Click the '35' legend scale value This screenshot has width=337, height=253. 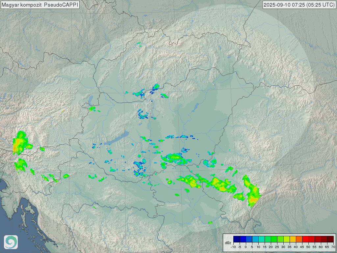[290, 247]
